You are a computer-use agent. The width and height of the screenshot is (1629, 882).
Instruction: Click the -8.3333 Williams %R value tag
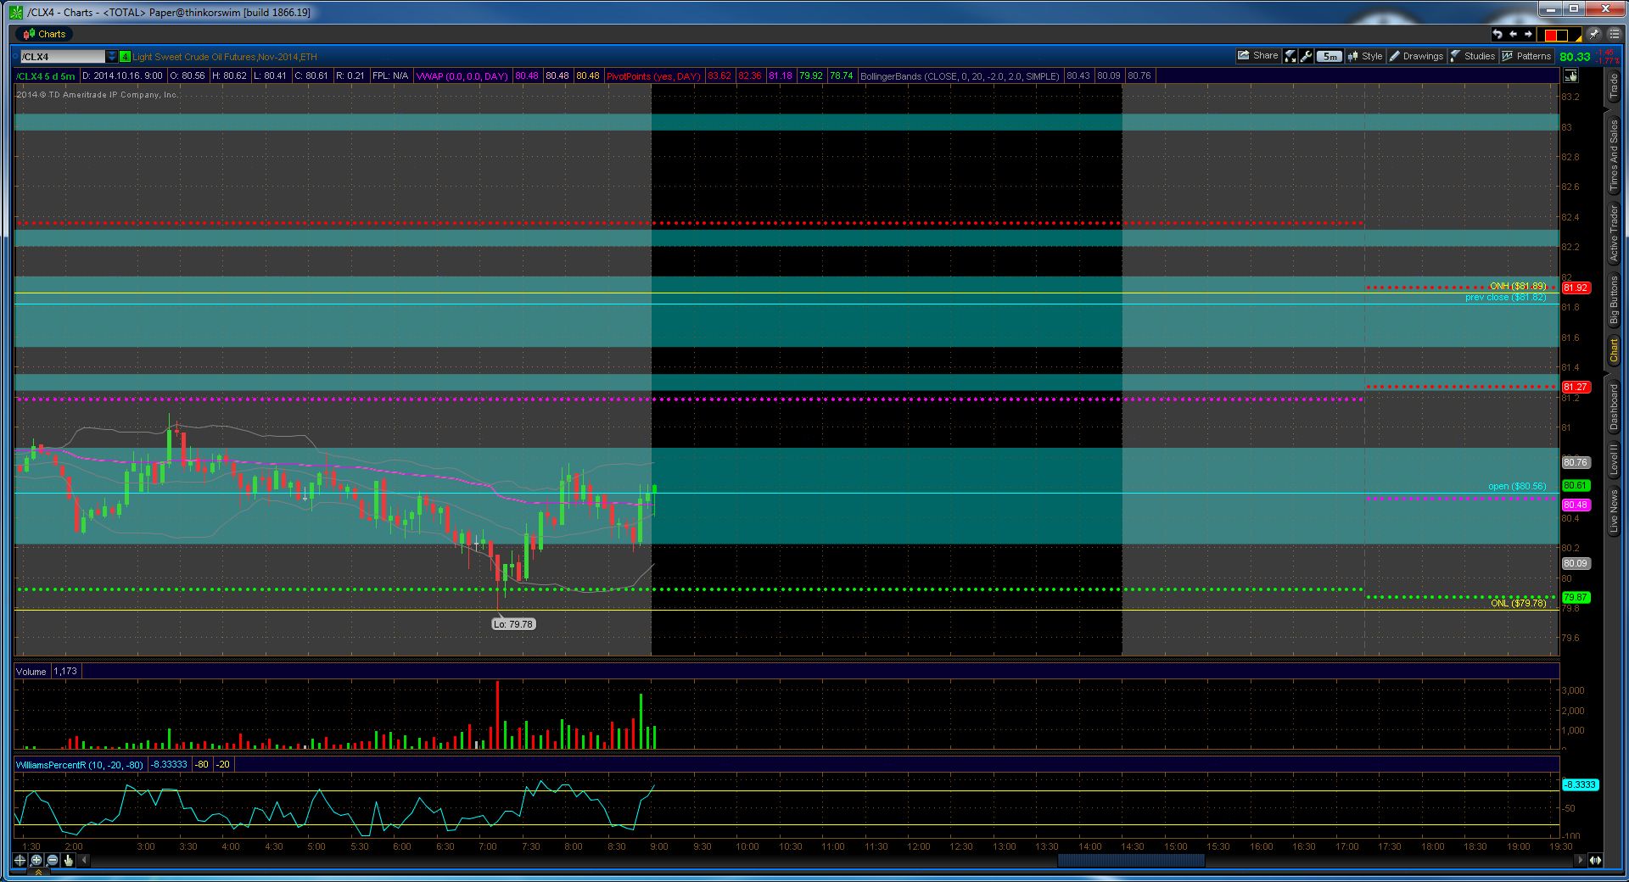tap(1581, 784)
